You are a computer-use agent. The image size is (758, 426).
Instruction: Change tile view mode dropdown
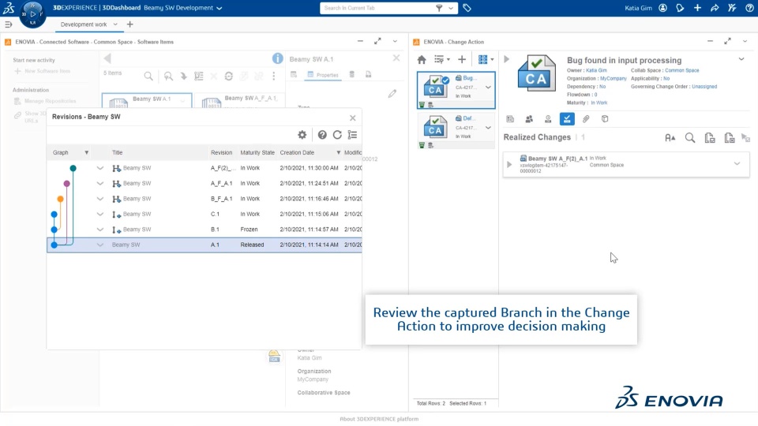486,59
